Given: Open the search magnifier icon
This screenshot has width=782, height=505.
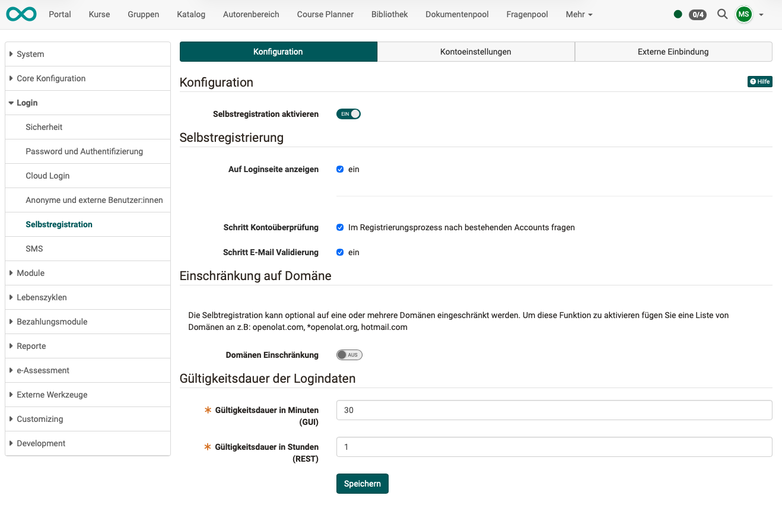Looking at the screenshot, I should pos(722,14).
